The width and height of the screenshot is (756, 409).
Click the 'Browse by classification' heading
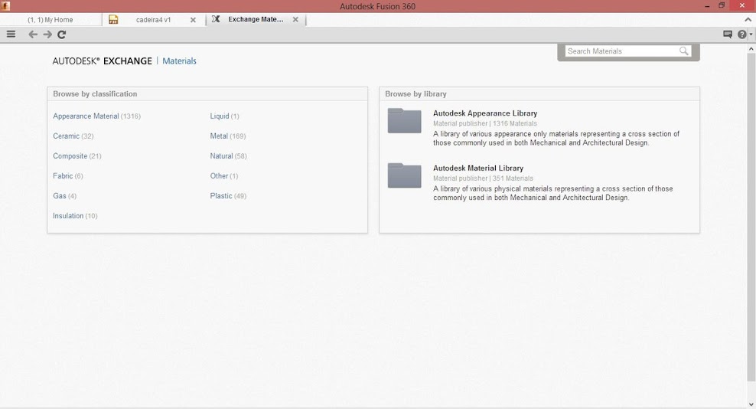(95, 93)
